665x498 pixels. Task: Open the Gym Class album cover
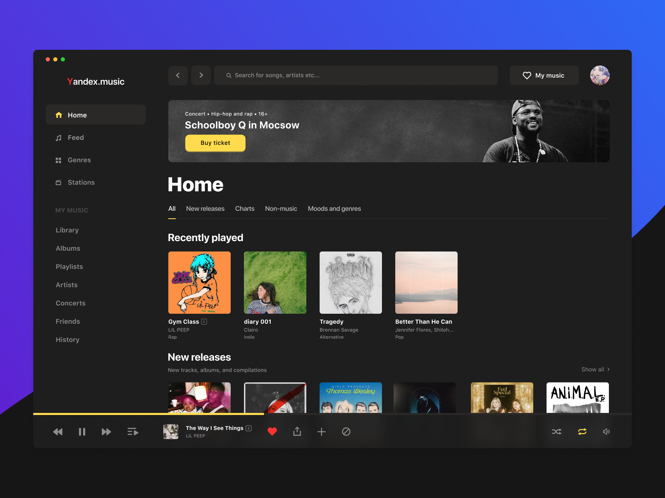coord(199,283)
